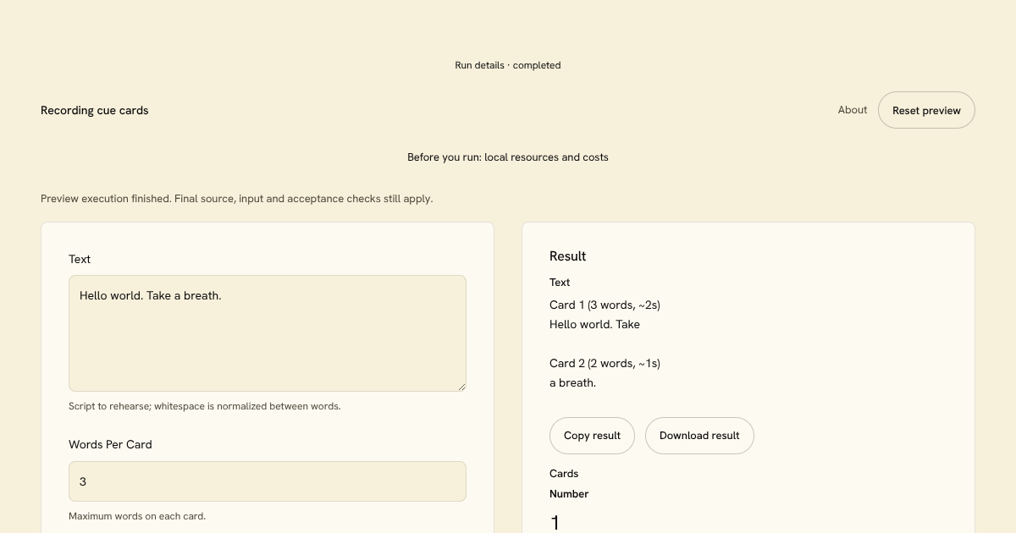The image size is (1016, 533).
Task: Click the Text field label
Action: coord(80,259)
